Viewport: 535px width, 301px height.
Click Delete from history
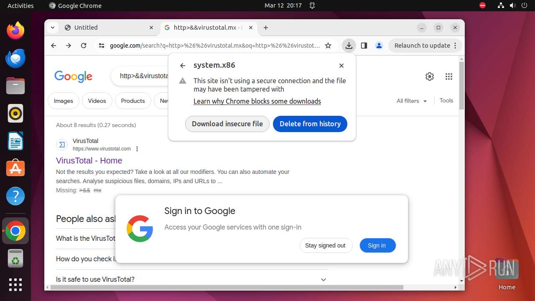tap(310, 124)
